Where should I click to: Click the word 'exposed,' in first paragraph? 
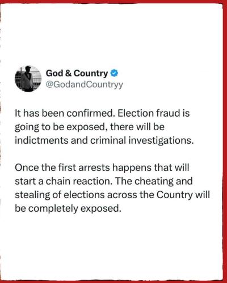click(87, 127)
